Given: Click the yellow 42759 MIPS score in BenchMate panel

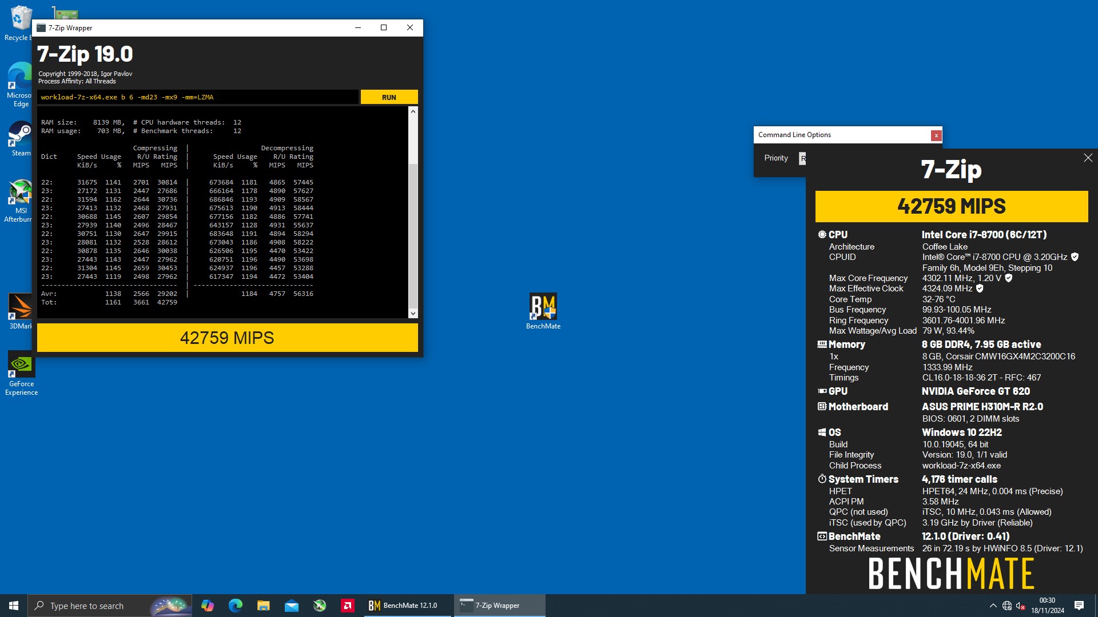Looking at the screenshot, I should (951, 206).
